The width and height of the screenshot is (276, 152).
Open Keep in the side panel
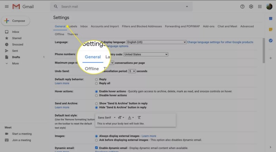[271, 29]
